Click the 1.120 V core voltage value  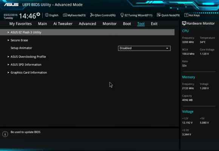[x=204, y=54]
